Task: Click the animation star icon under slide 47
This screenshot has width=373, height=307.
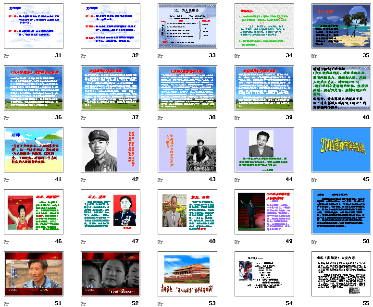Action: tap(83, 242)
